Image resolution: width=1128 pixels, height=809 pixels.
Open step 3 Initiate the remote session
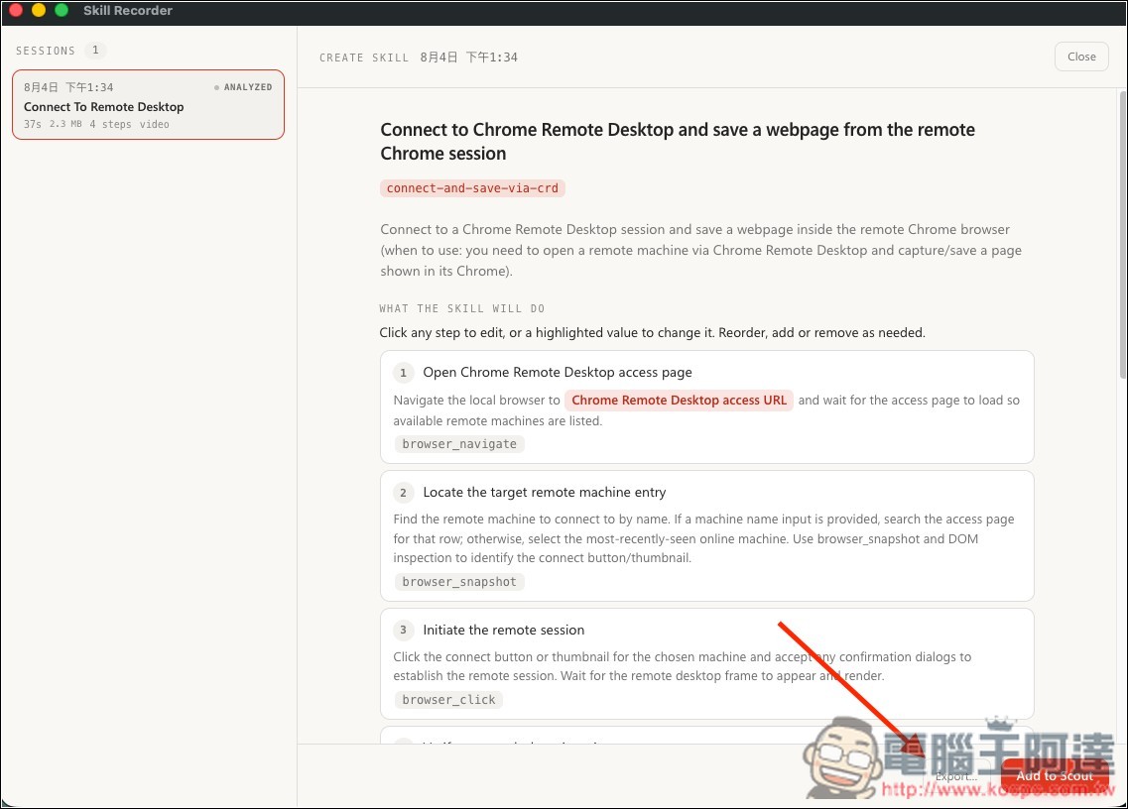[x=706, y=663]
